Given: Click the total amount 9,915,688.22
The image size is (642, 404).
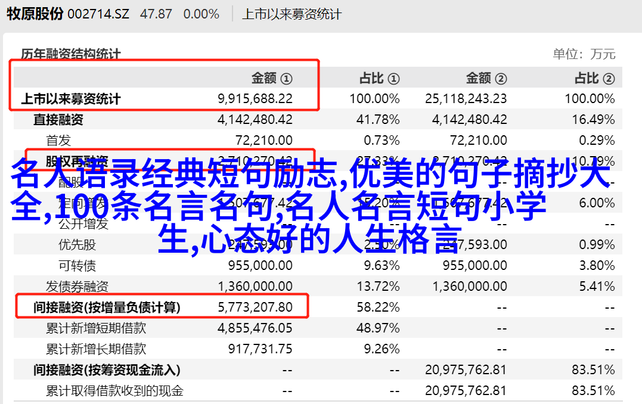Looking at the screenshot, I should (255, 99).
